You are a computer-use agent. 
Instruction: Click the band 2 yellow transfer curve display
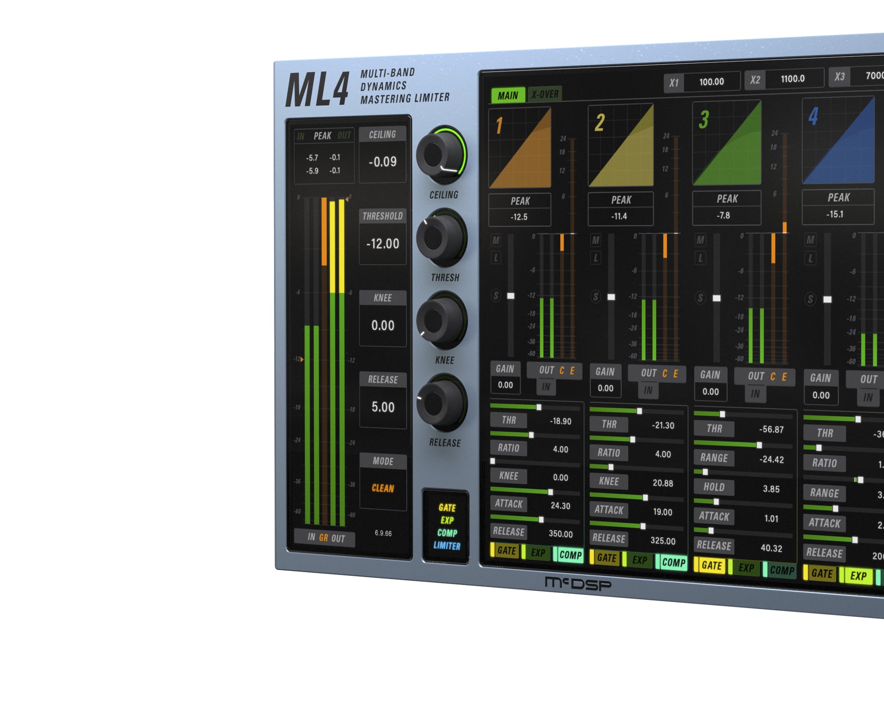(x=620, y=145)
